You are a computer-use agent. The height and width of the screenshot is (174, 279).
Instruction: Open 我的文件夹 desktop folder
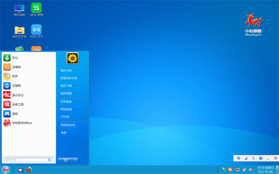(20, 31)
